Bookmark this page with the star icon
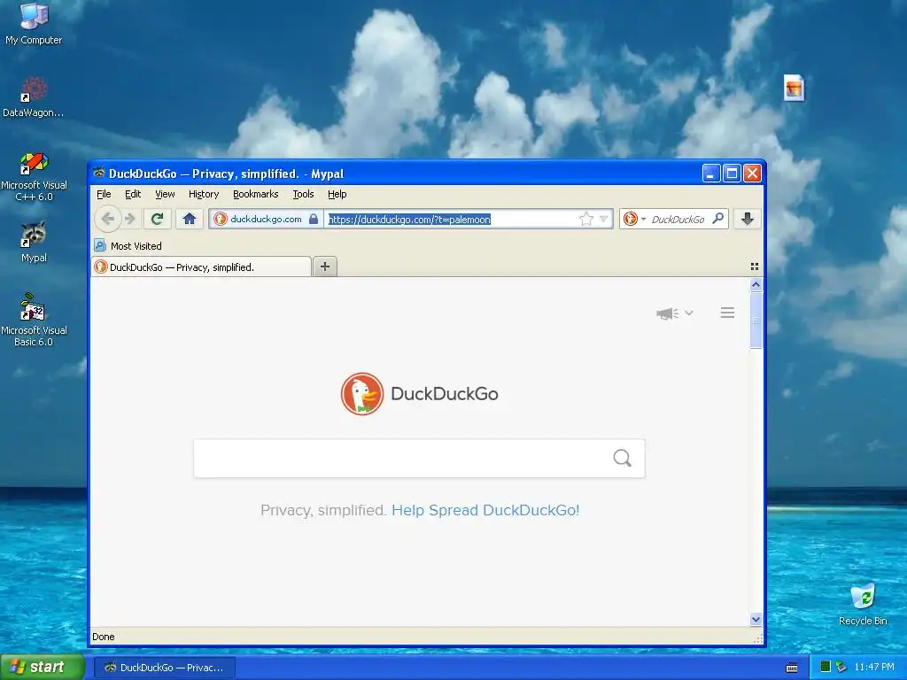907x680 pixels. click(x=586, y=220)
